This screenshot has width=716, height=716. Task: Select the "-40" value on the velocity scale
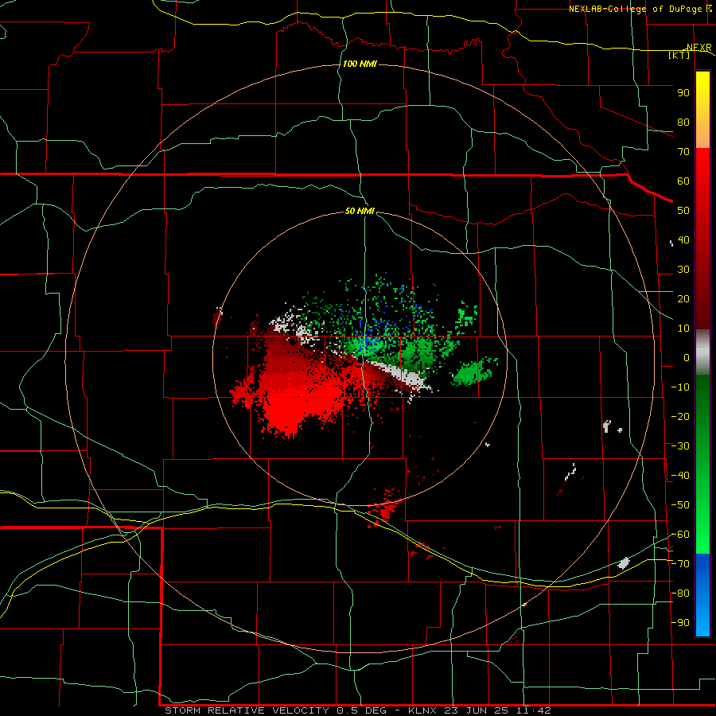680,476
